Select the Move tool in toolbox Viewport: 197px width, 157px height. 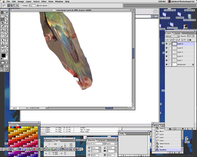click(x=6, y=16)
